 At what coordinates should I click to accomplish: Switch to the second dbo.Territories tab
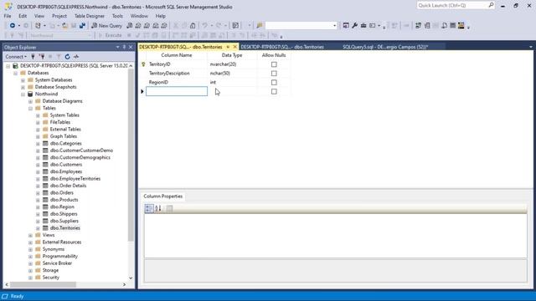282,47
